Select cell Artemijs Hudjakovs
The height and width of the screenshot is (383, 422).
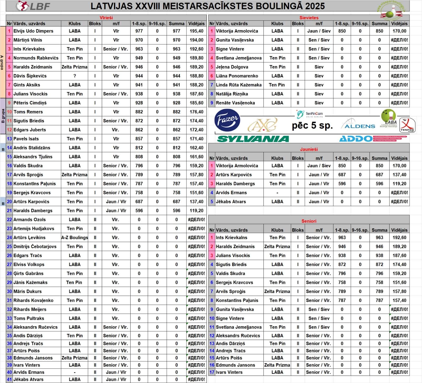pyautogui.click(x=37, y=228)
